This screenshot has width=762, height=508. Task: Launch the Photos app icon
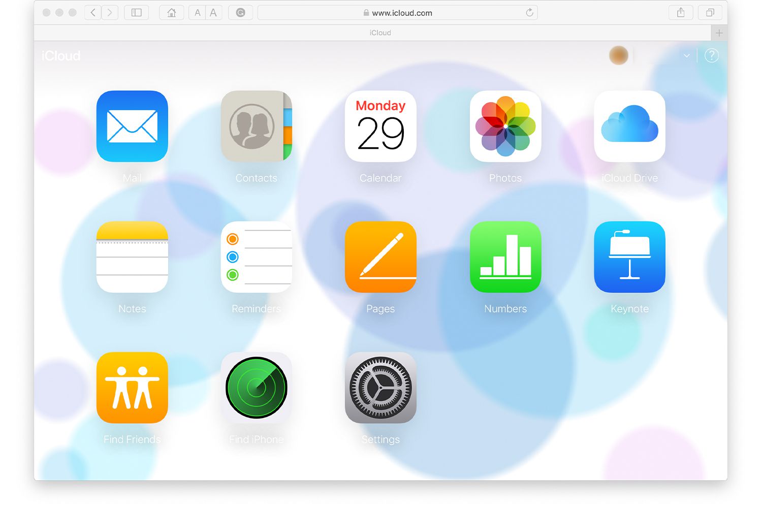click(x=505, y=126)
